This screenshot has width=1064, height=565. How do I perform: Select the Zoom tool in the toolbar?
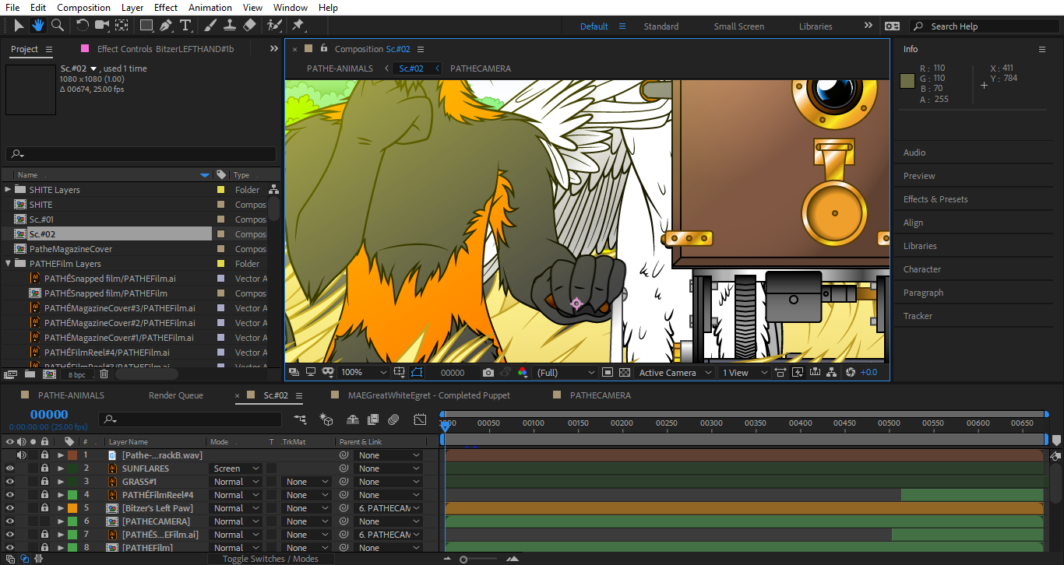pos(58,26)
